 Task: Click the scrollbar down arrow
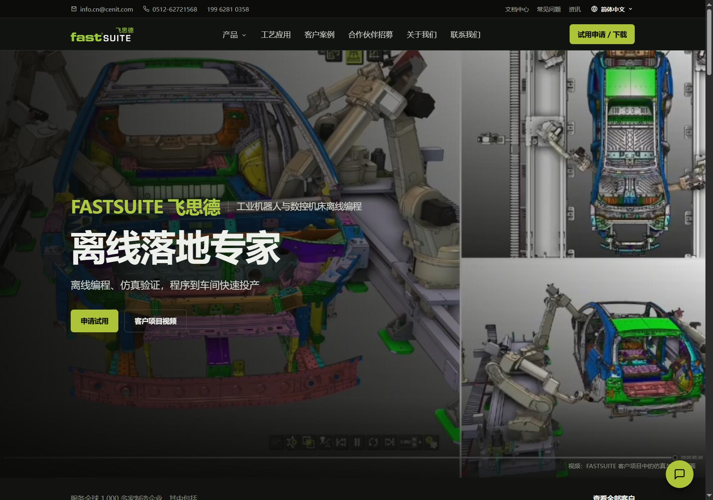pyautogui.click(x=709, y=496)
